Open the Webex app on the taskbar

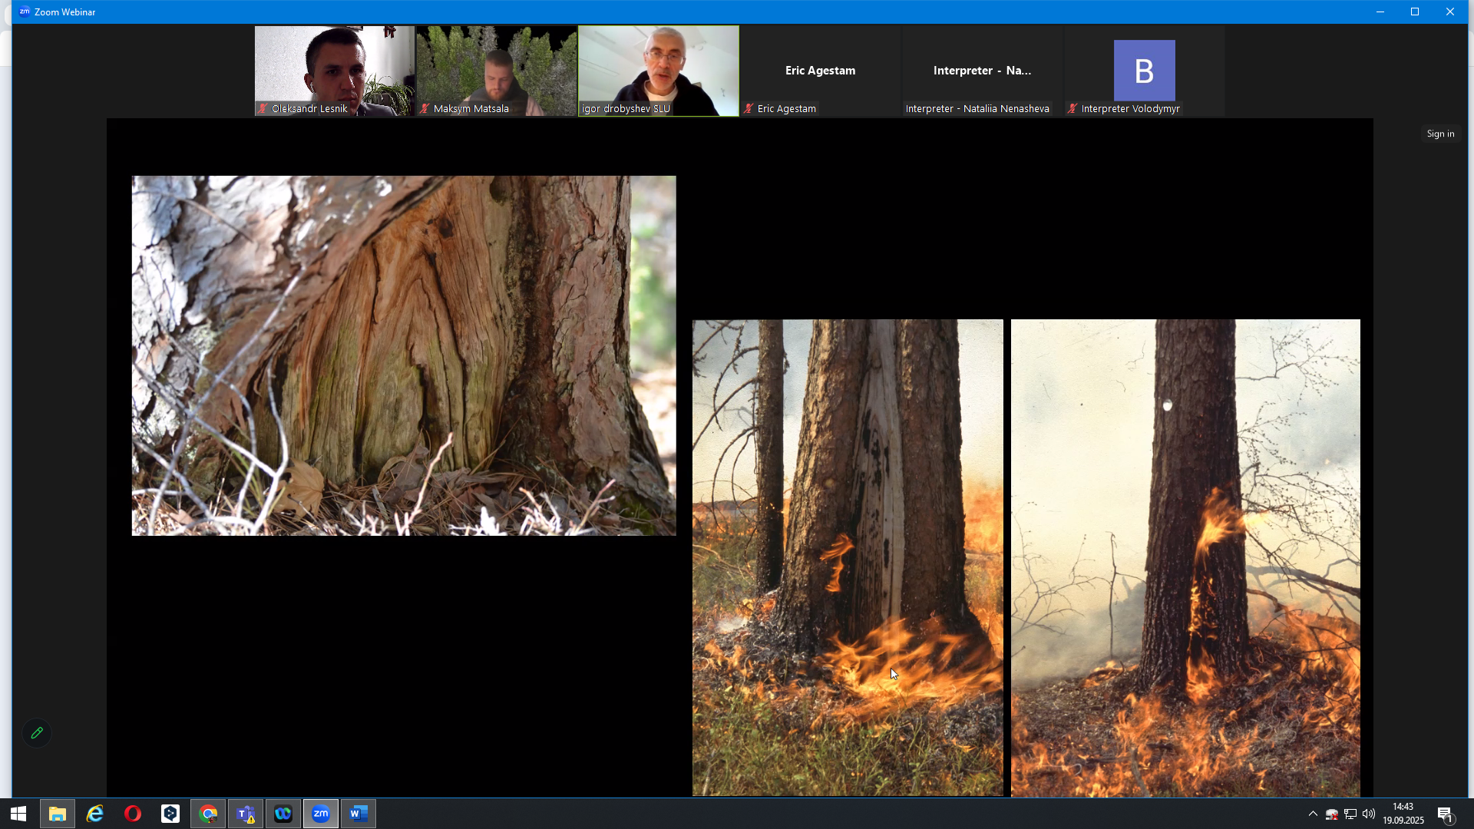[283, 814]
